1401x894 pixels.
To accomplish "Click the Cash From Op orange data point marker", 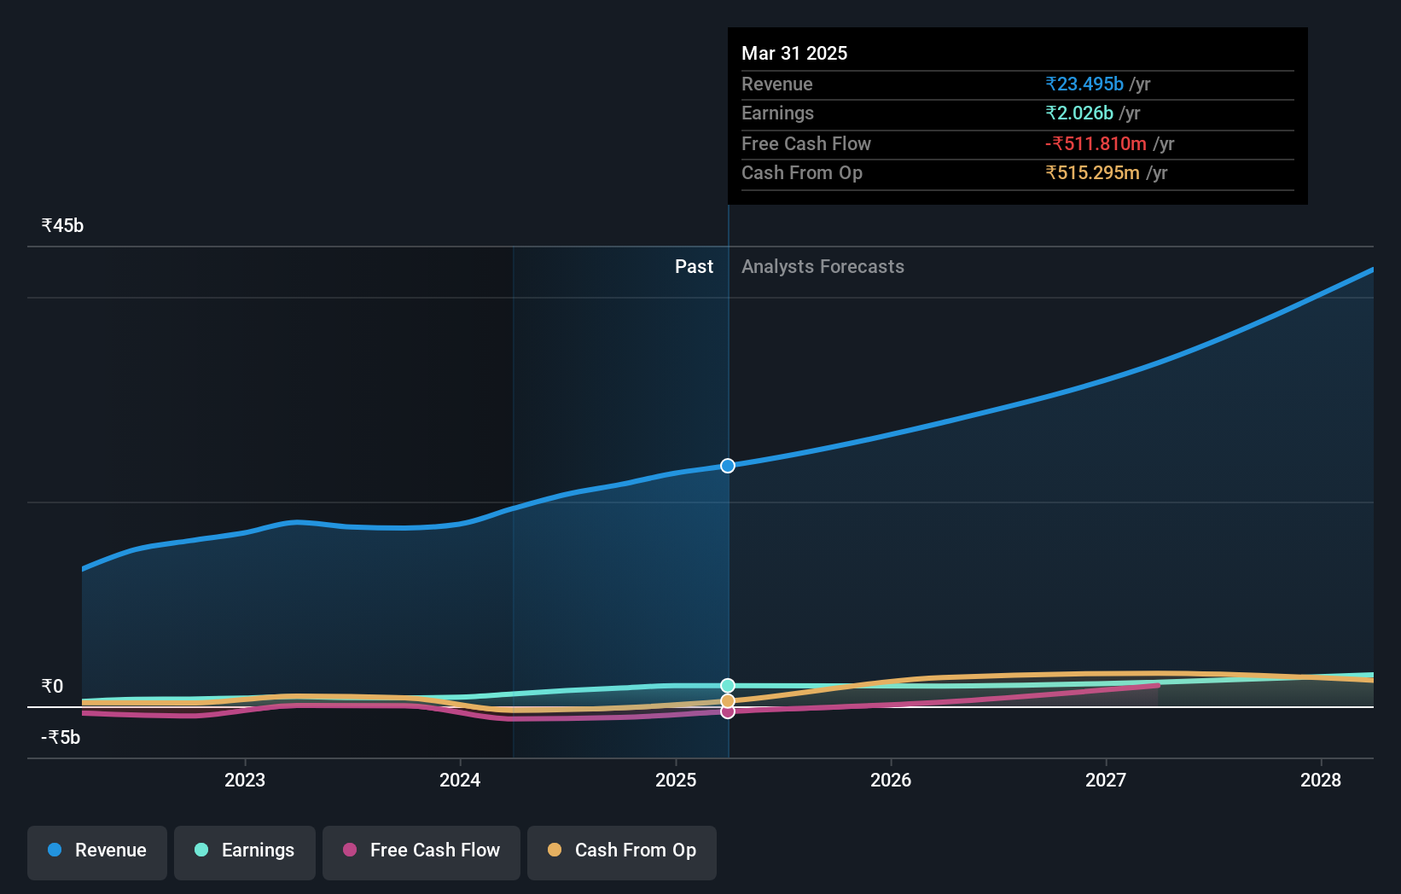I will pyautogui.click(x=728, y=701).
